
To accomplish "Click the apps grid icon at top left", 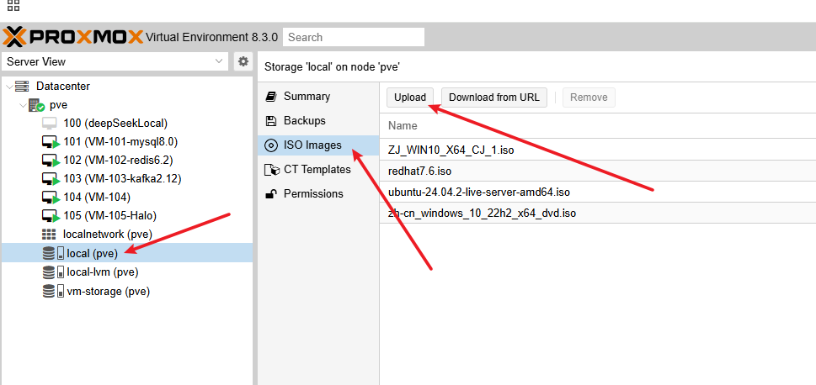I will point(13,6).
